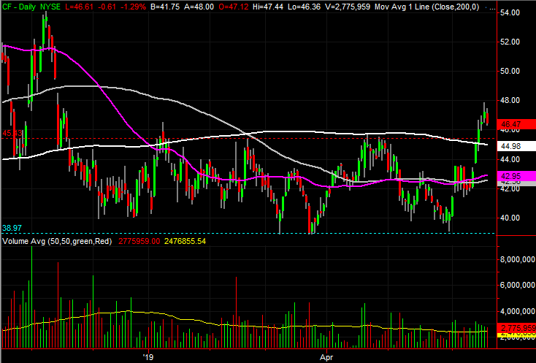Click the red 2,775,959 volume axis tag

tap(516, 327)
